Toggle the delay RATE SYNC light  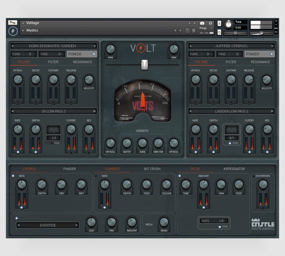point(220,227)
